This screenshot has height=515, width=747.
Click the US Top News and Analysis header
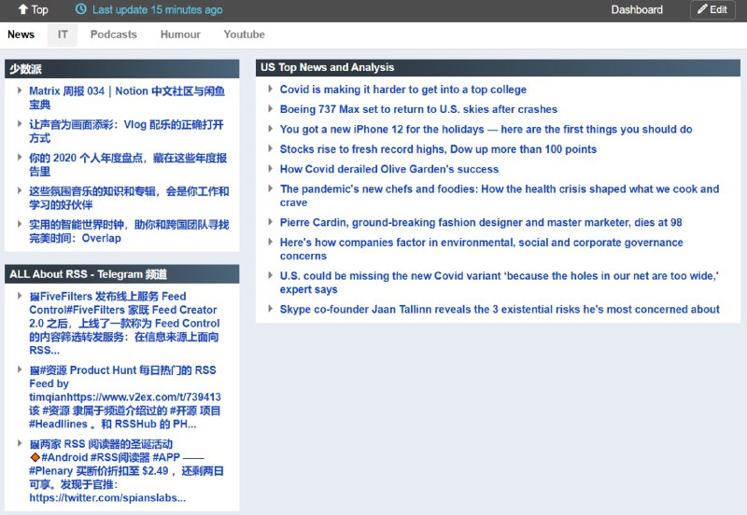pos(327,67)
